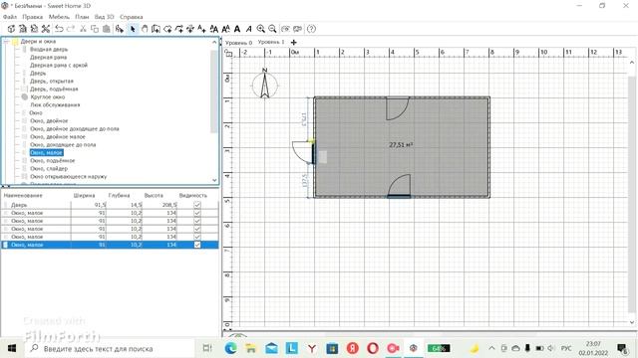
Task: Click the Open home toolbar icon
Action: tap(23, 29)
